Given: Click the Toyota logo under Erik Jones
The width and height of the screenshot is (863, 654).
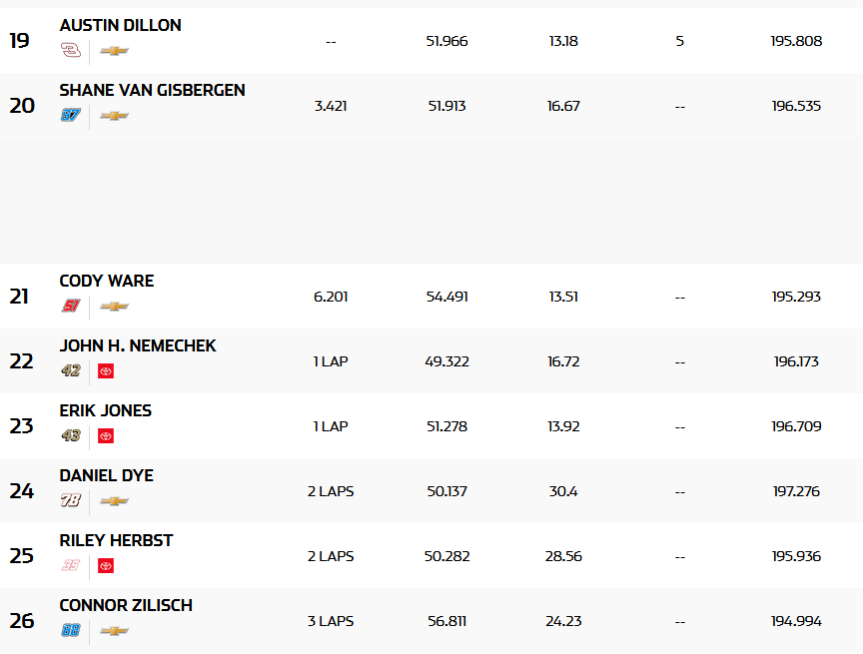Looking at the screenshot, I should [x=106, y=436].
